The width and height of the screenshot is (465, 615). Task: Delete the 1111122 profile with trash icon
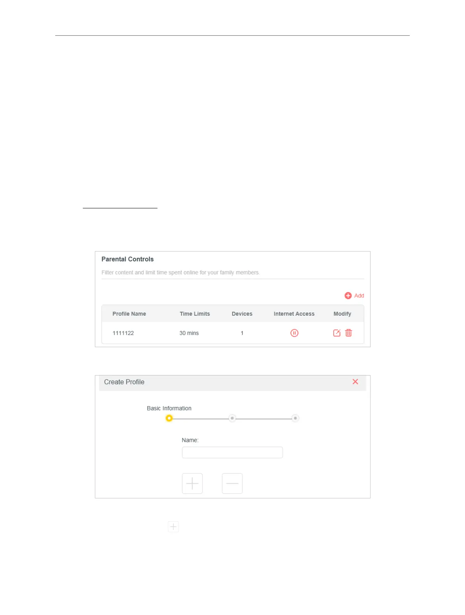tap(349, 333)
